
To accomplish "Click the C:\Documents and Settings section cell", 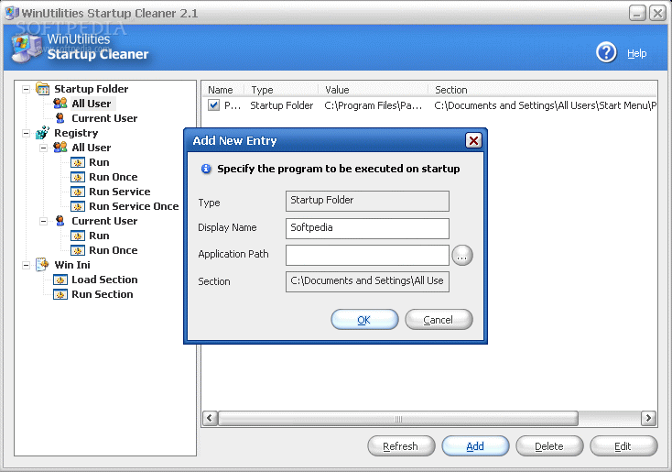I will 545,105.
